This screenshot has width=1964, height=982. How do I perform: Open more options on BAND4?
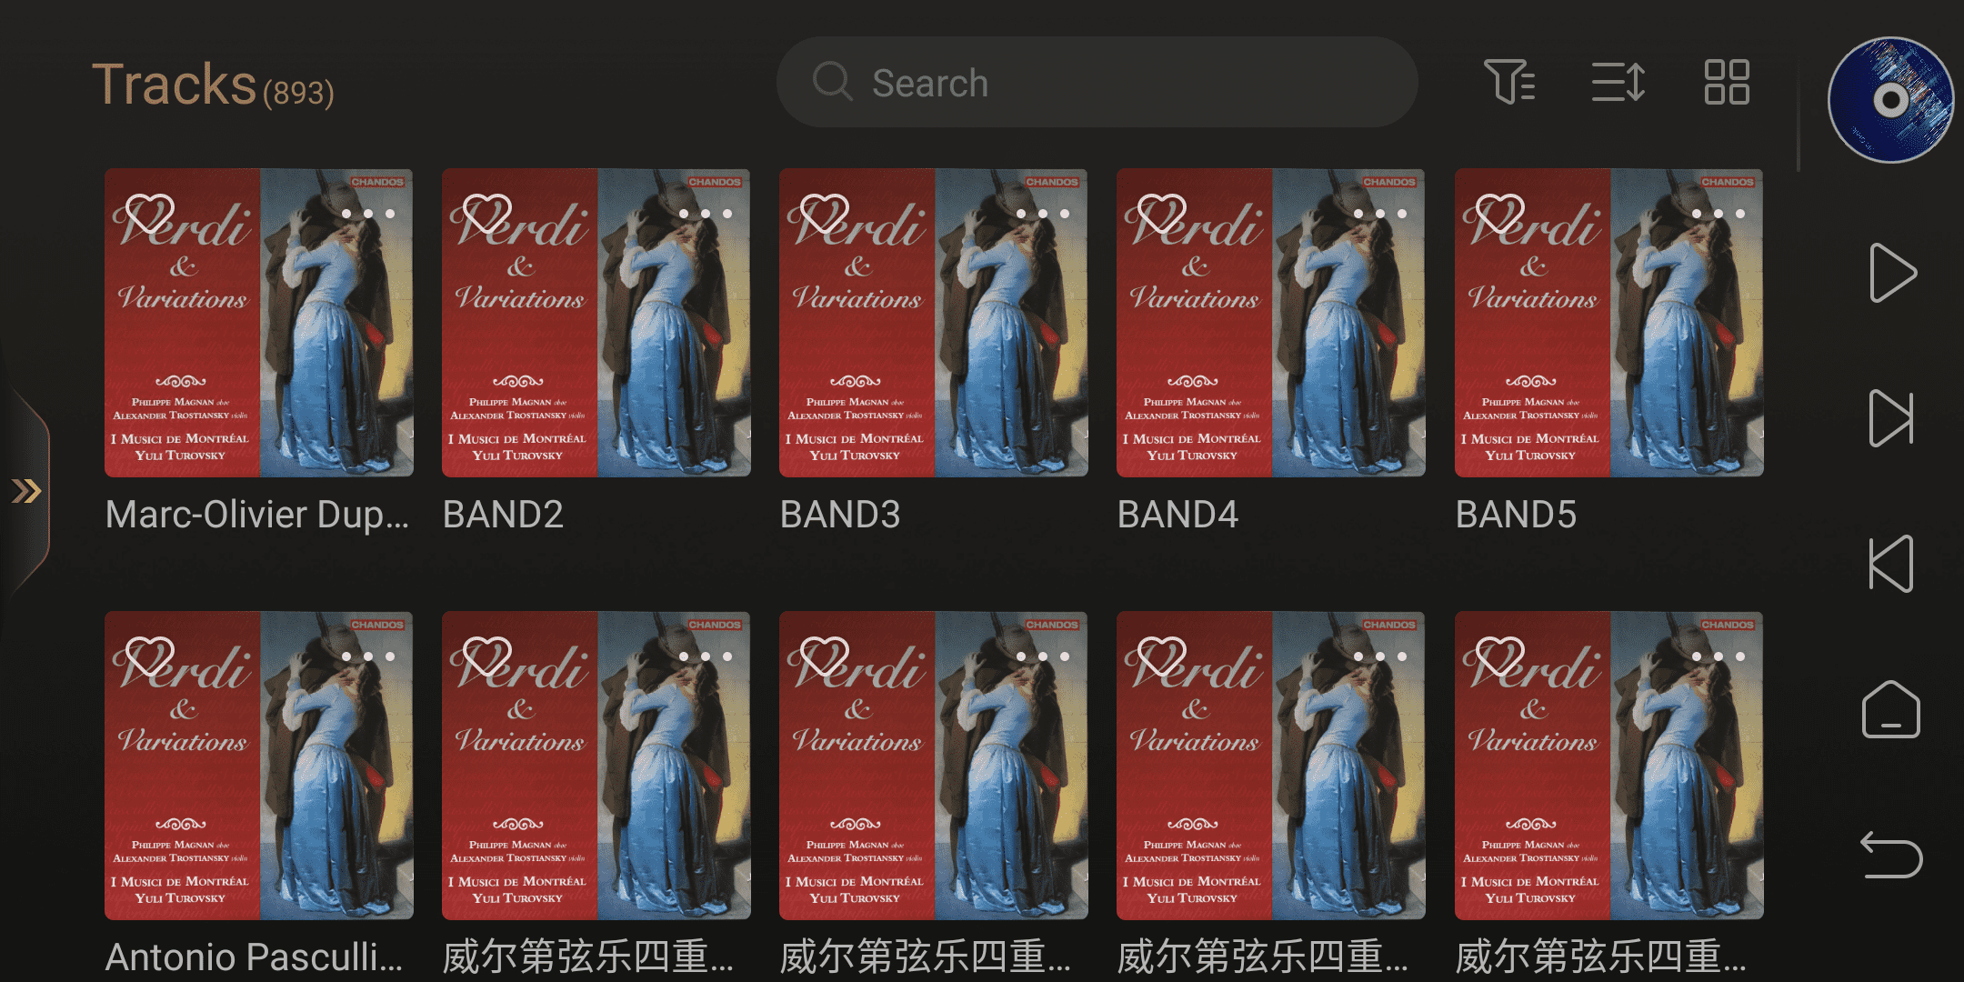tap(1380, 214)
